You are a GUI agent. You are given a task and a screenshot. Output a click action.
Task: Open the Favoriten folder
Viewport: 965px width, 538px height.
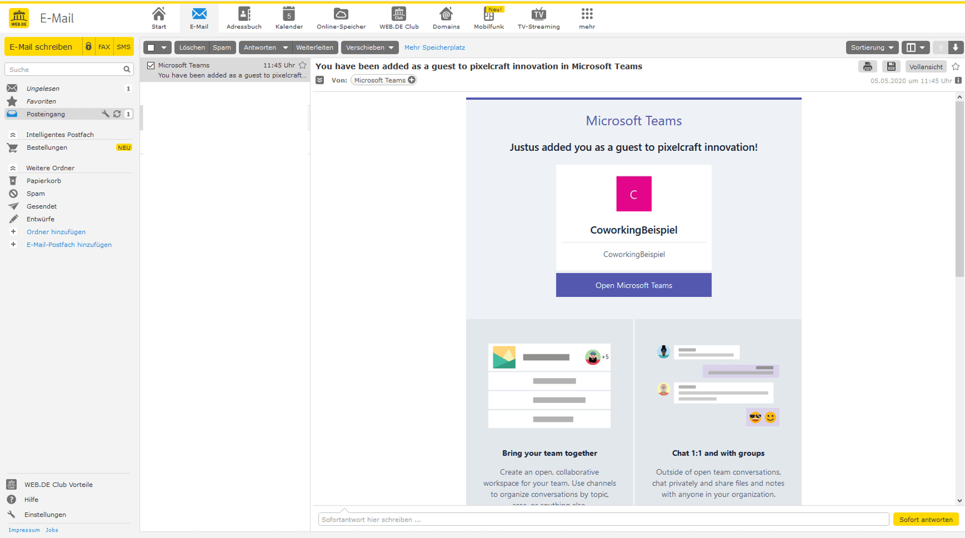coord(41,101)
